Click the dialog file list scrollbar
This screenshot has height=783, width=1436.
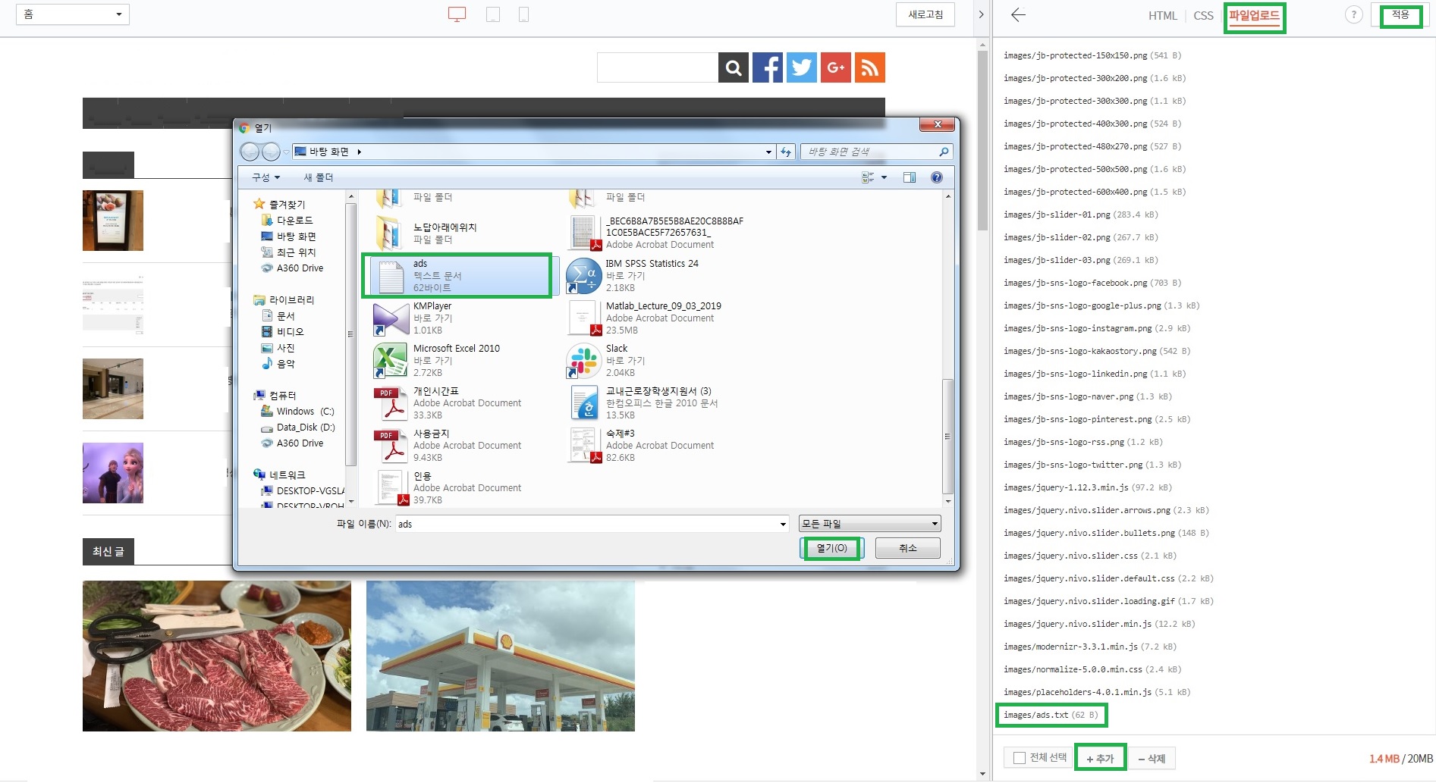(x=947, y=436)
